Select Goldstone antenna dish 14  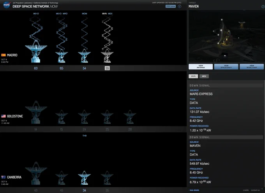click(x=36, y=112)
